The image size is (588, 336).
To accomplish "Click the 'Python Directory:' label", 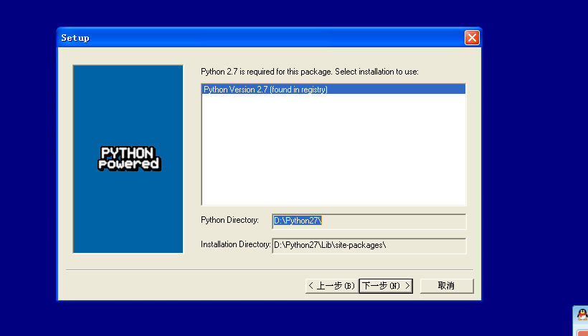I will [229, 220].
